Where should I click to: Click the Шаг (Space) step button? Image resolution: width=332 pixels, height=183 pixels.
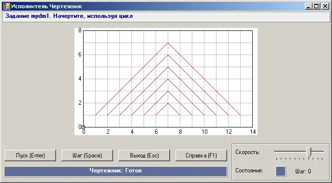tap(87, 155)
